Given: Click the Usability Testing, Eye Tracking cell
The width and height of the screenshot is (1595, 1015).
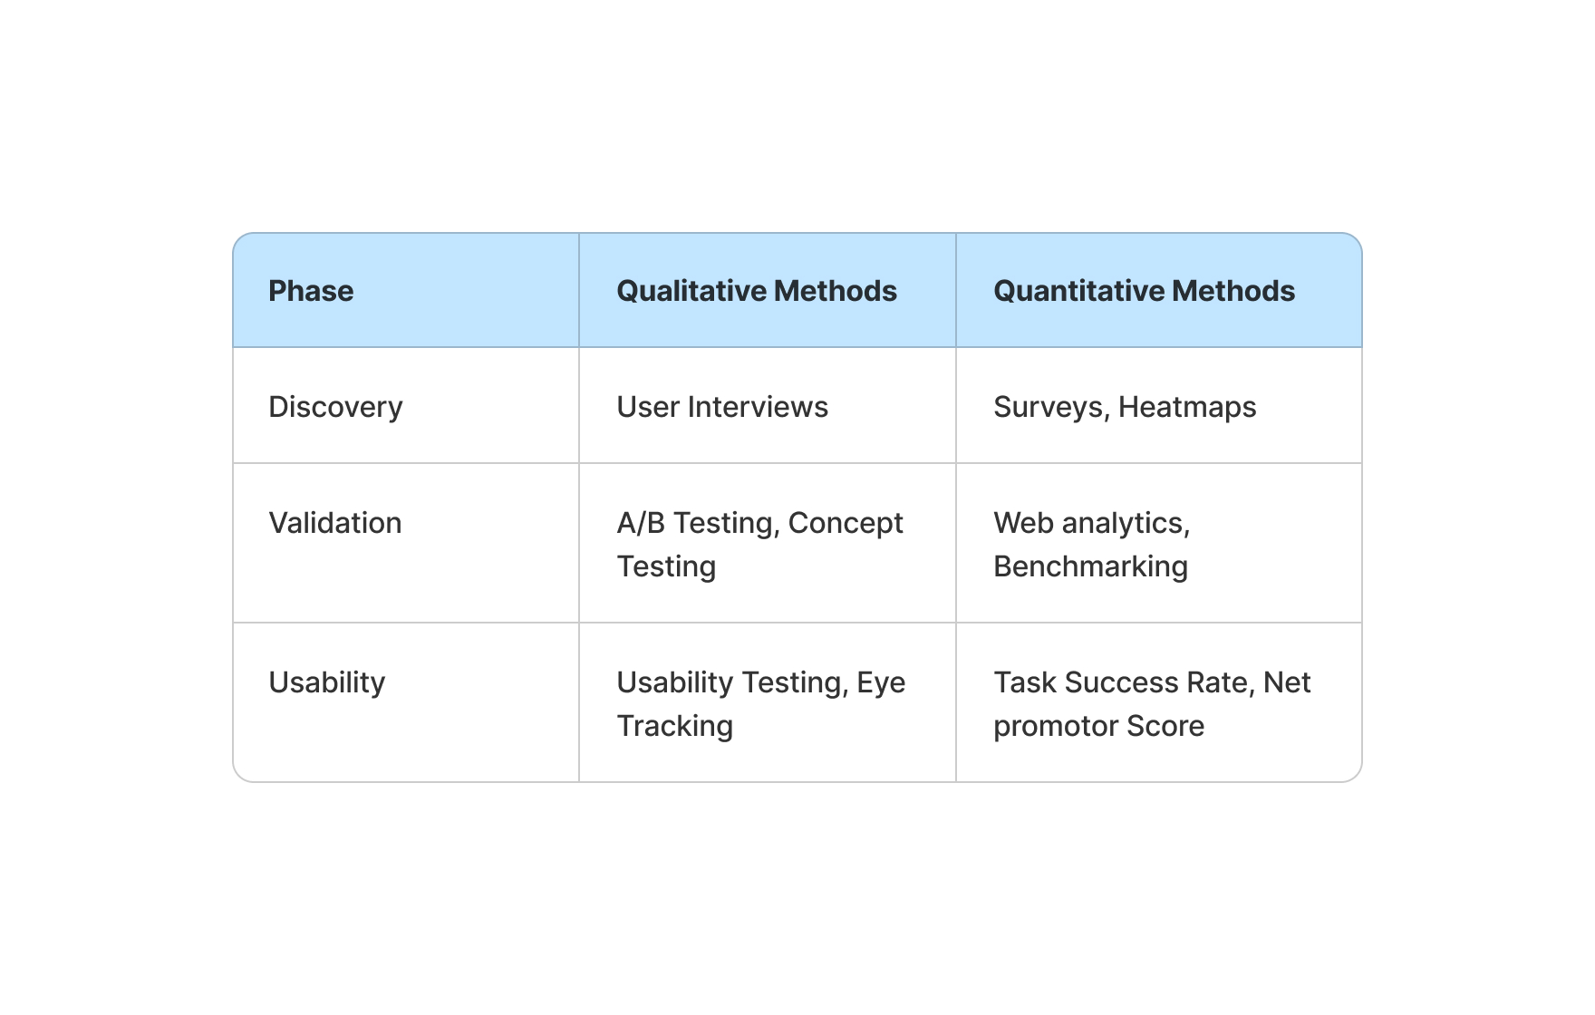Looking at the screenshot, I should (x=760, y=703).
